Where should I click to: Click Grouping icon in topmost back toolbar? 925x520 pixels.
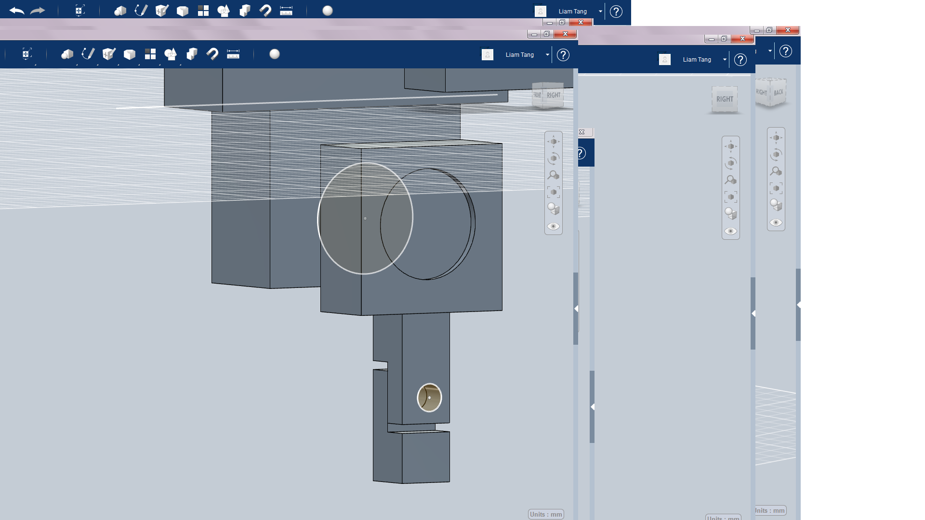(224, 11)
